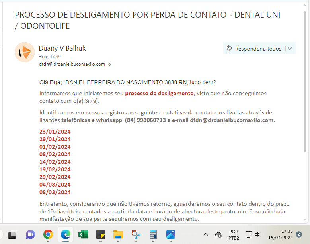
Task: Open the reply options dropdown arrow
Action: (290, 49)
